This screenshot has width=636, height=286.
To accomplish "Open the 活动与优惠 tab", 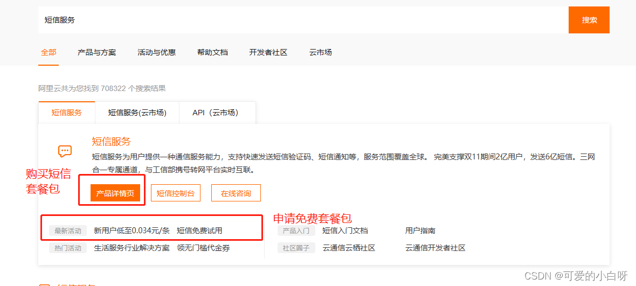I will point(156,52).
